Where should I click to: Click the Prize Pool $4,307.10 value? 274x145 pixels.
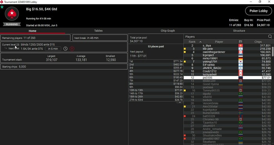point(263,25)
